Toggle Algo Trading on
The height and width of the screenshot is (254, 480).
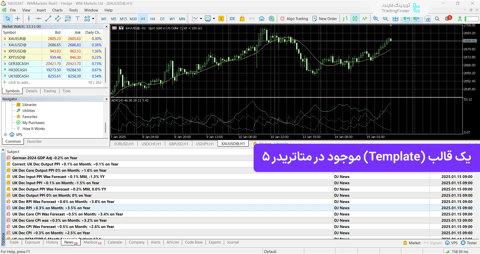coord(294,18)
